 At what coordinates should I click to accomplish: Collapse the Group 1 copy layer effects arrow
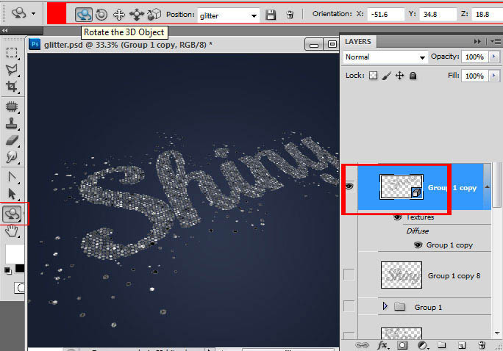pyautogui.click(x=488, y=187)
